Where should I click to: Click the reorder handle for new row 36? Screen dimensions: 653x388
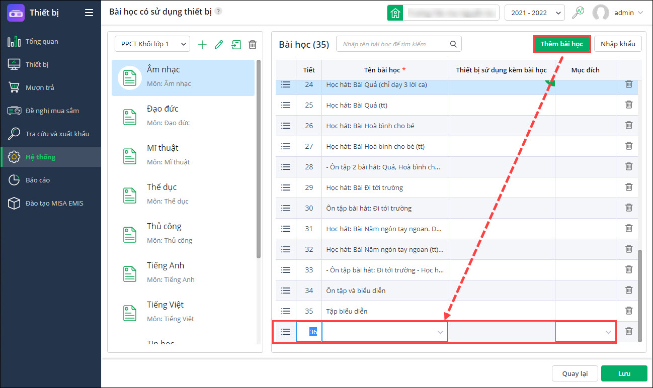[x=286, y=332]
